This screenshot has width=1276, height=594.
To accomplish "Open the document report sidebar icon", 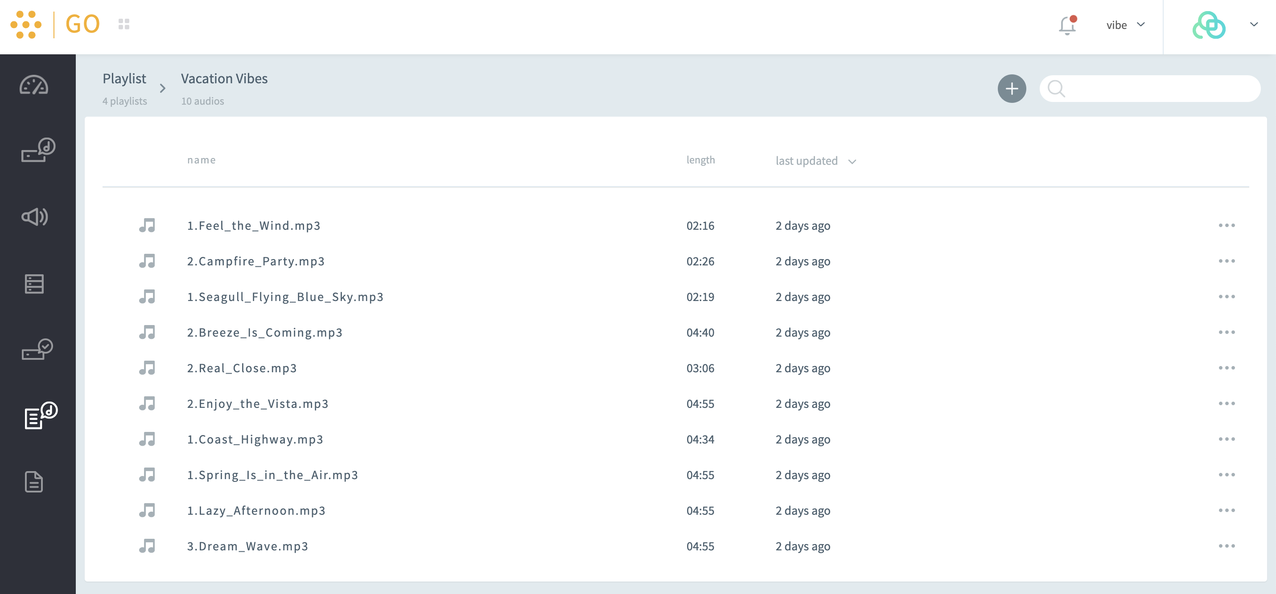I will (34, 482).
